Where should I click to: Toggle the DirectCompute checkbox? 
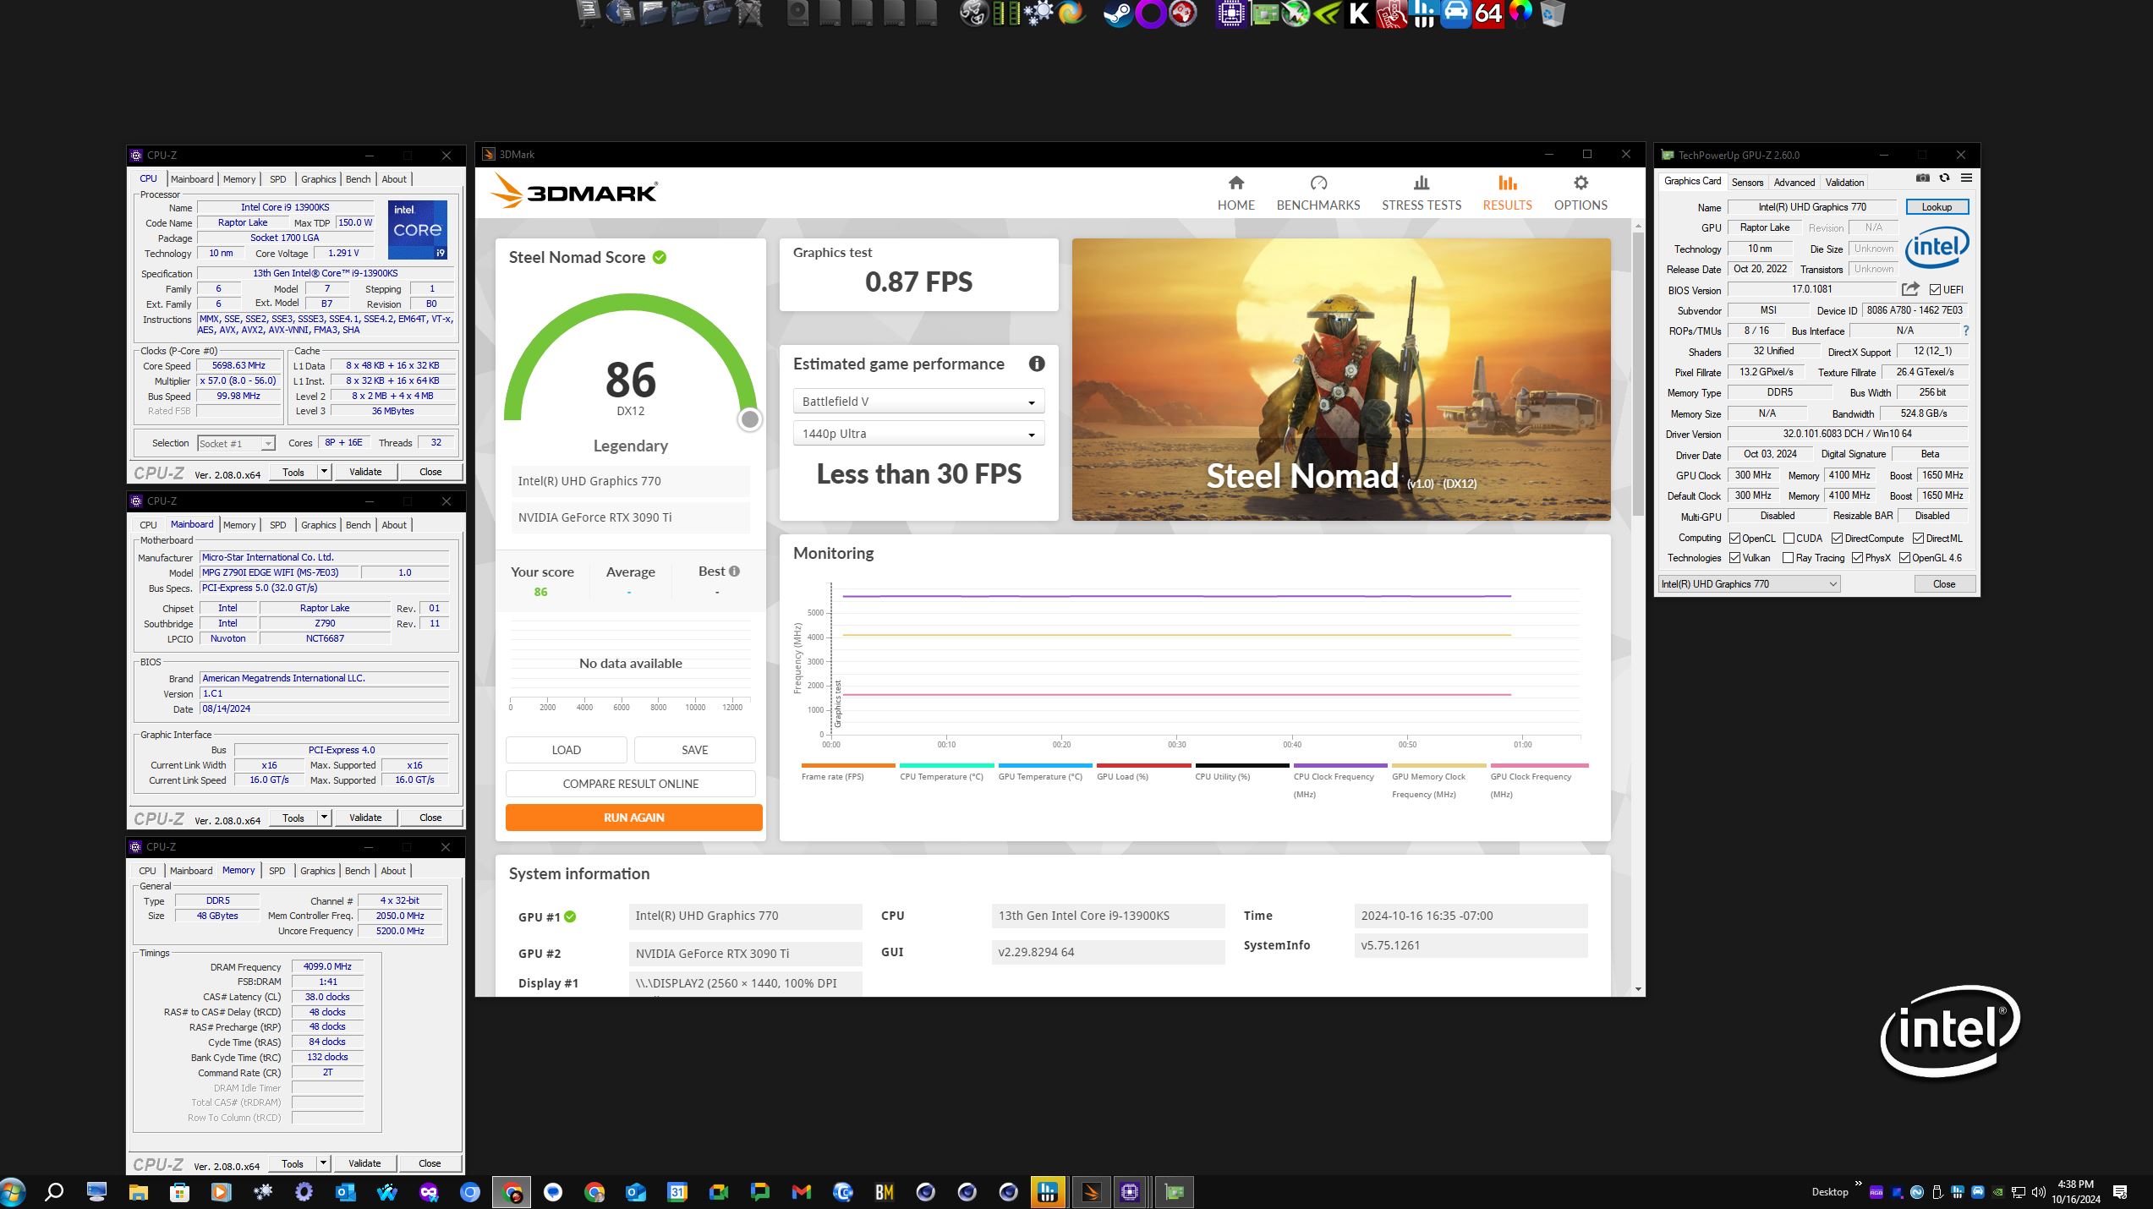pos(1837,538)
